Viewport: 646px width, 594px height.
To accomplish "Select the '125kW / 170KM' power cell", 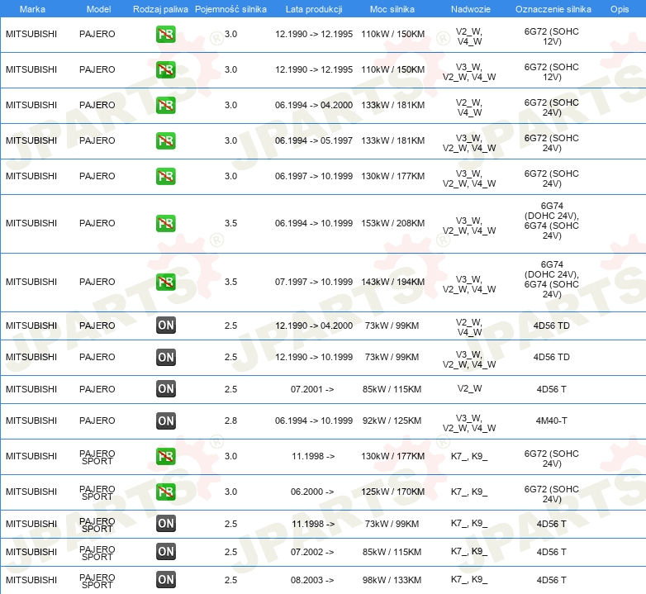I will 393,492.
